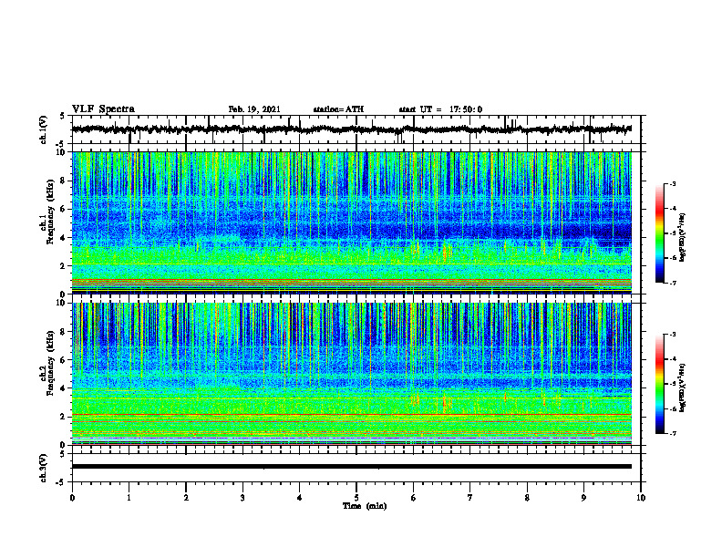Viewport: 722px width, 558px height.
Task: Click the "5" volt tick of ch.3(V) panel
Action: click(x=63, y=454)
